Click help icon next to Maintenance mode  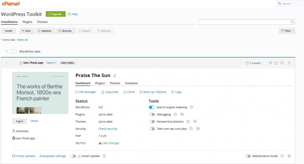(282, 156)
